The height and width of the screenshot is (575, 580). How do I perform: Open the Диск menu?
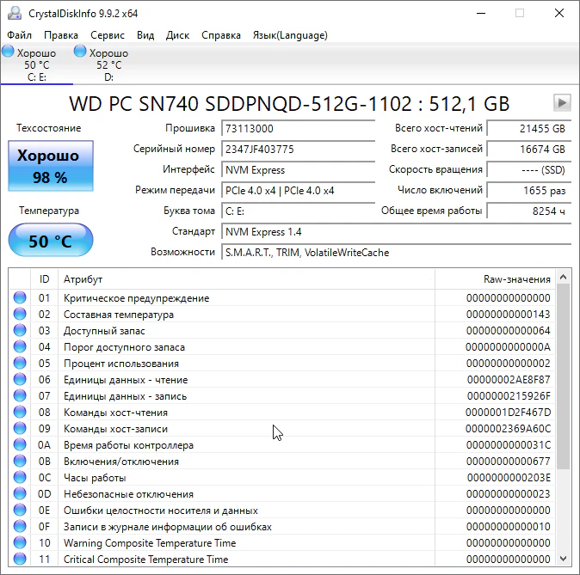point(177,35)
